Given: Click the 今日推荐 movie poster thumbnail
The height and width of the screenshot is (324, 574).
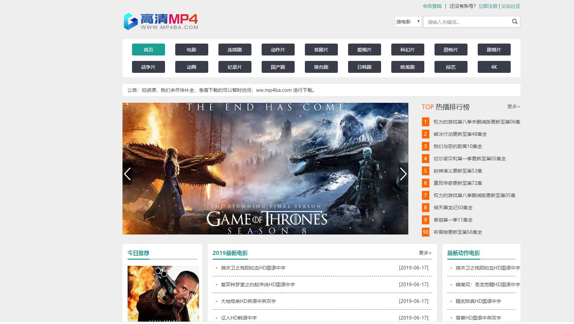Looking at the screenshot, I should tap(163, 294).
